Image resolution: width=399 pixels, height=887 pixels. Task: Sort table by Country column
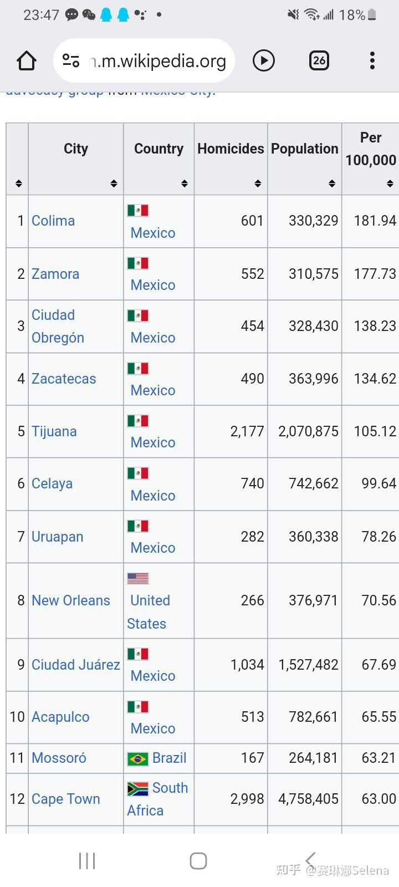click(158, 159)
